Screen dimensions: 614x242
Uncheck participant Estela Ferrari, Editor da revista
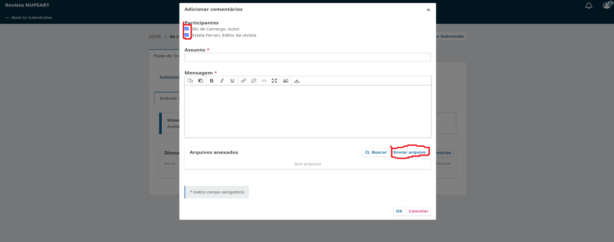tap(187, 35)
